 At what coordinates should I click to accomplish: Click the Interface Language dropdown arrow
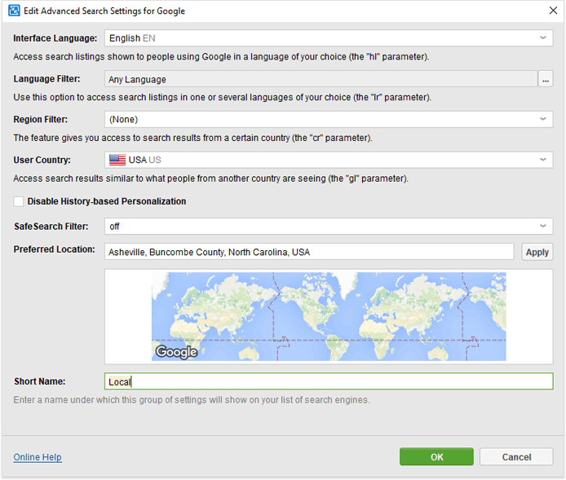[x=542, y=37]
